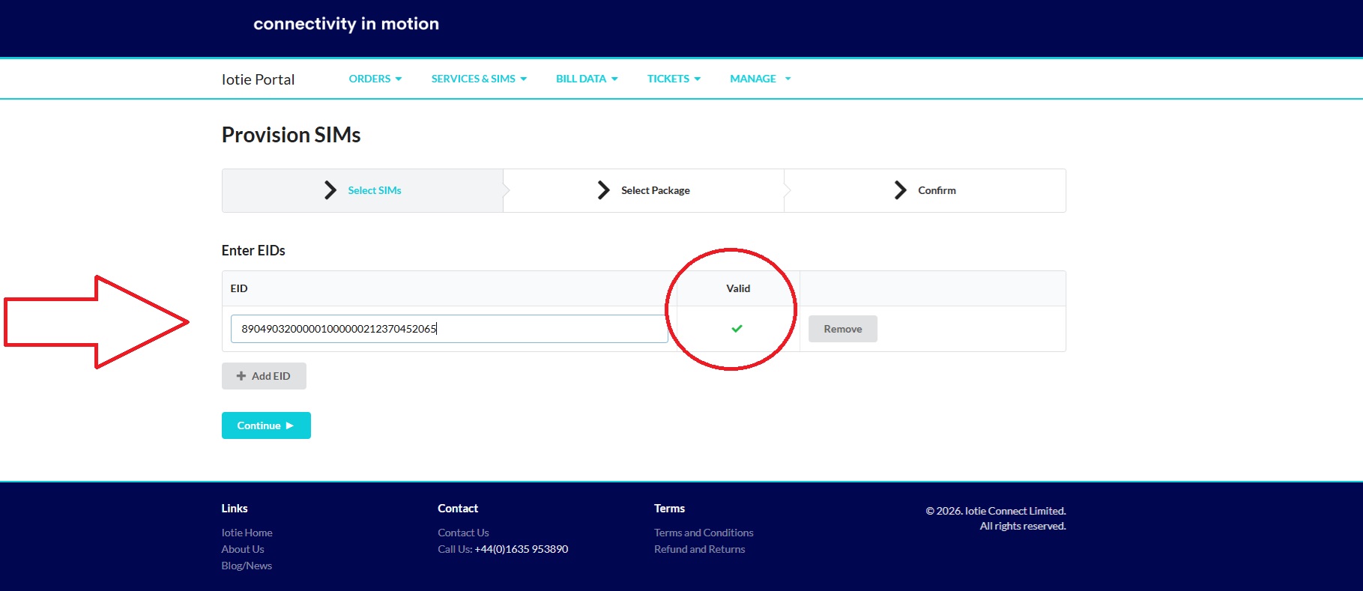Click the chevron icon beside Confirm

900,190
